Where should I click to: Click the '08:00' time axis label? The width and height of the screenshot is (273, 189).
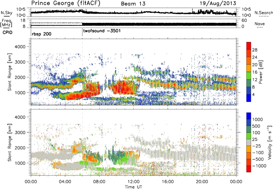(x=99, y=182)
